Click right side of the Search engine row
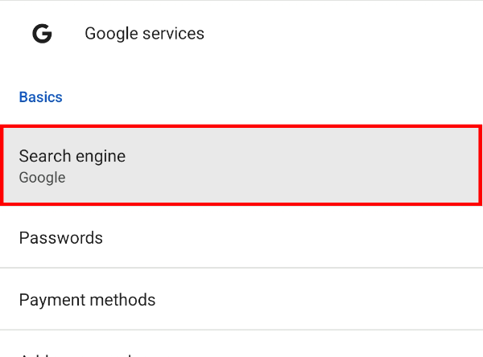 pyautogui.click(x=419, y=165)
